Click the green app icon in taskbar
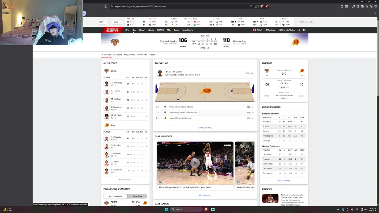 point(213,209)
